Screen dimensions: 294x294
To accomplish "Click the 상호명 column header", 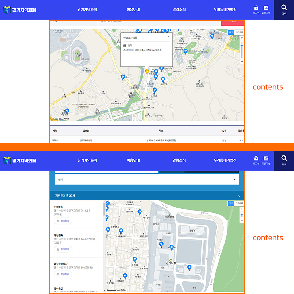I will pos(86,131).
